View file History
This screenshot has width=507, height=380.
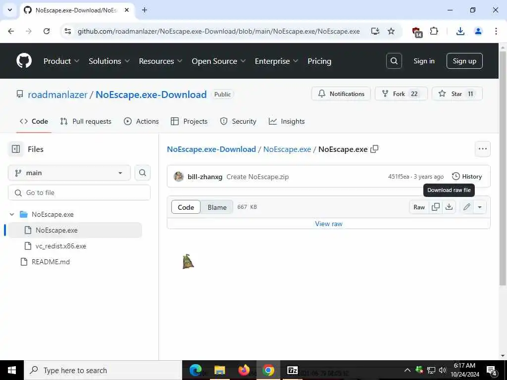(x=466, y=177)
